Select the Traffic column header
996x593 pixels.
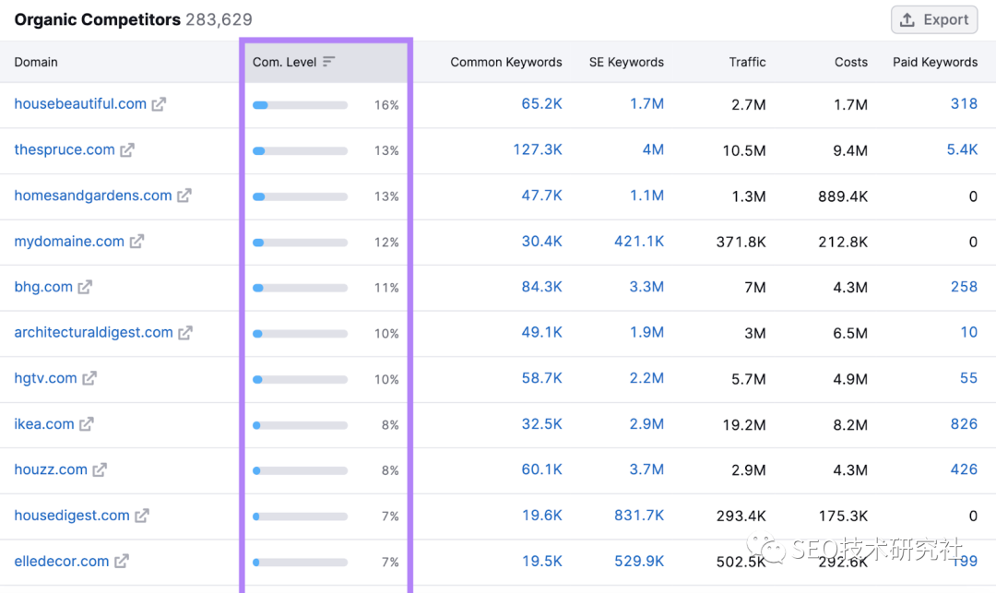[x=747, y=62]
